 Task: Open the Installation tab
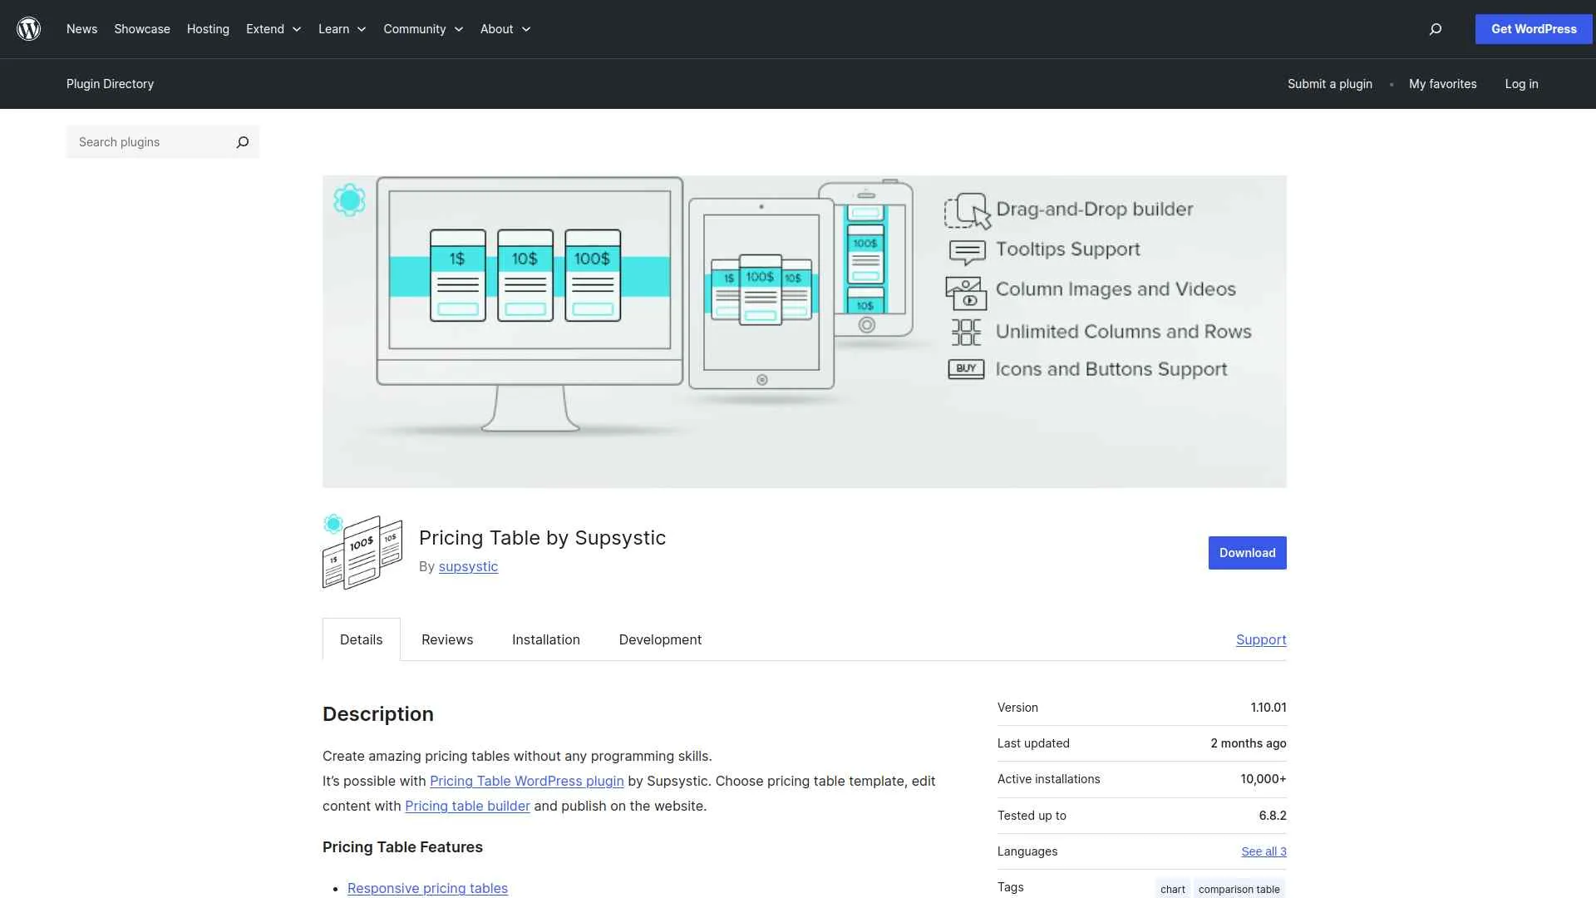pos(545,639)
